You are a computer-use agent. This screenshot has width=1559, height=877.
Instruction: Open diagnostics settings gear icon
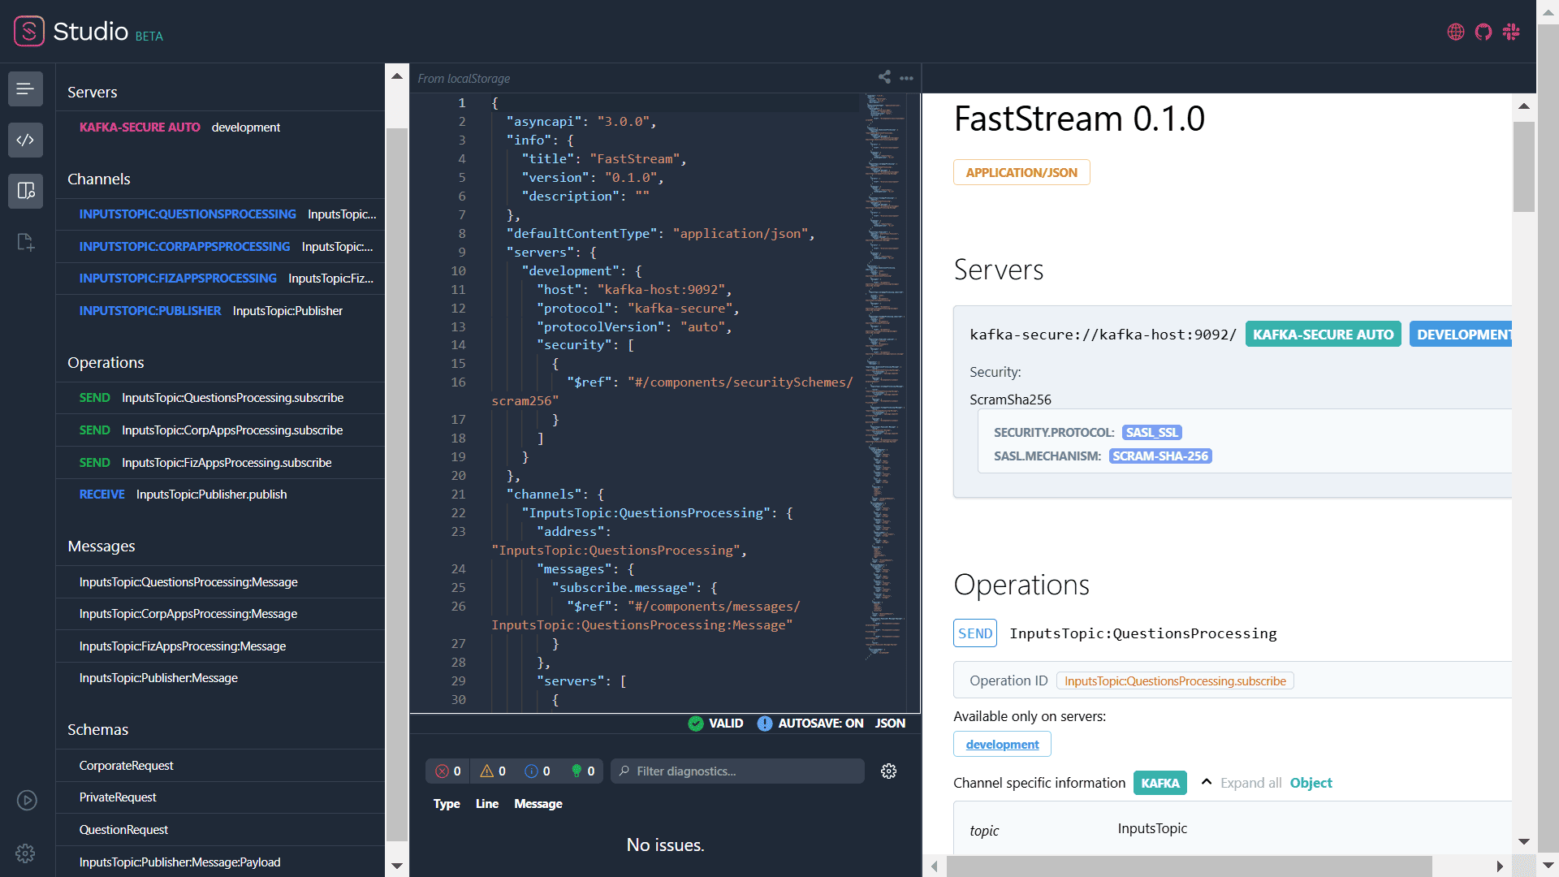coord(889,771)
